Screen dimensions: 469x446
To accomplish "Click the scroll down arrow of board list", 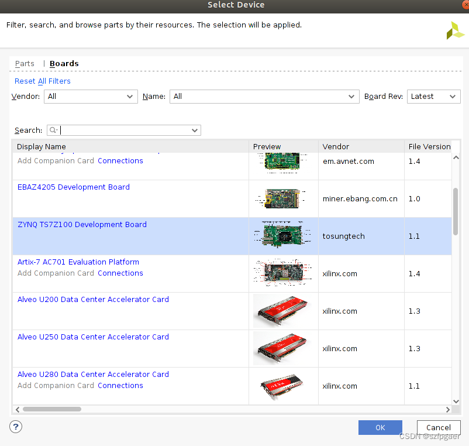I will [x=456, y=402].
